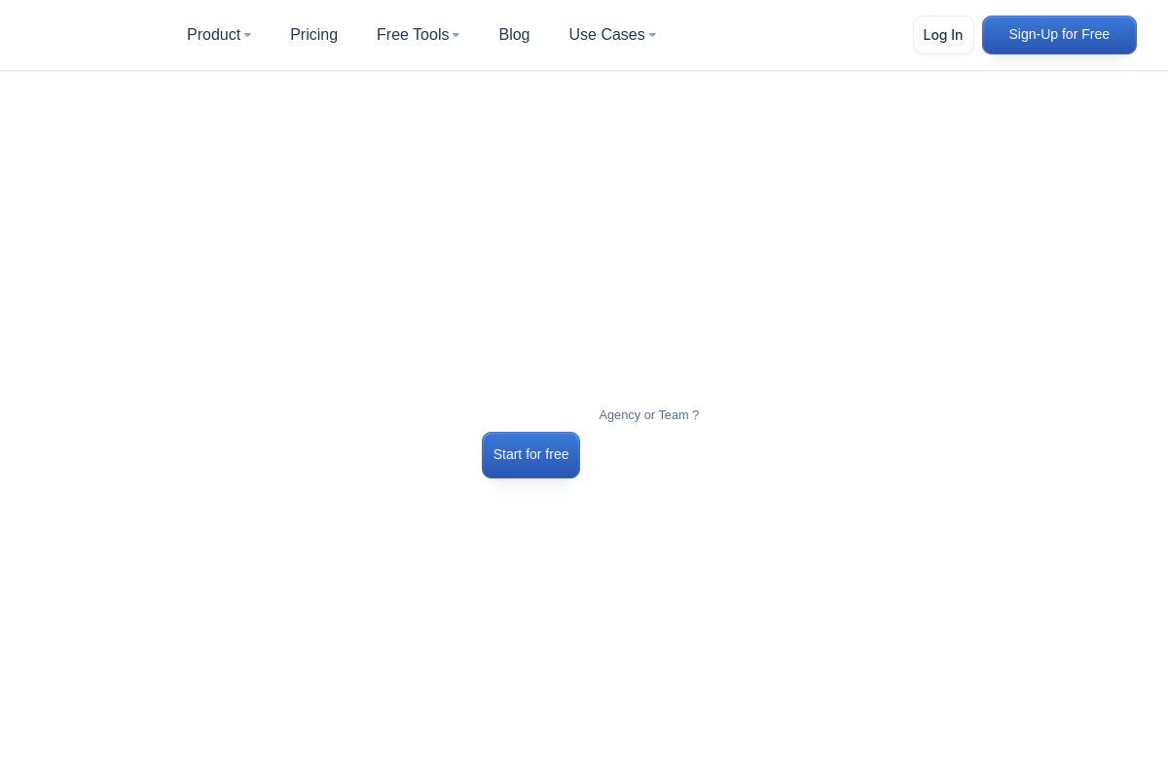Choose the Free Tools navigation label
Image resolution: width=1168 pixels, height=778 pixels.
click(x=413, y=35)
